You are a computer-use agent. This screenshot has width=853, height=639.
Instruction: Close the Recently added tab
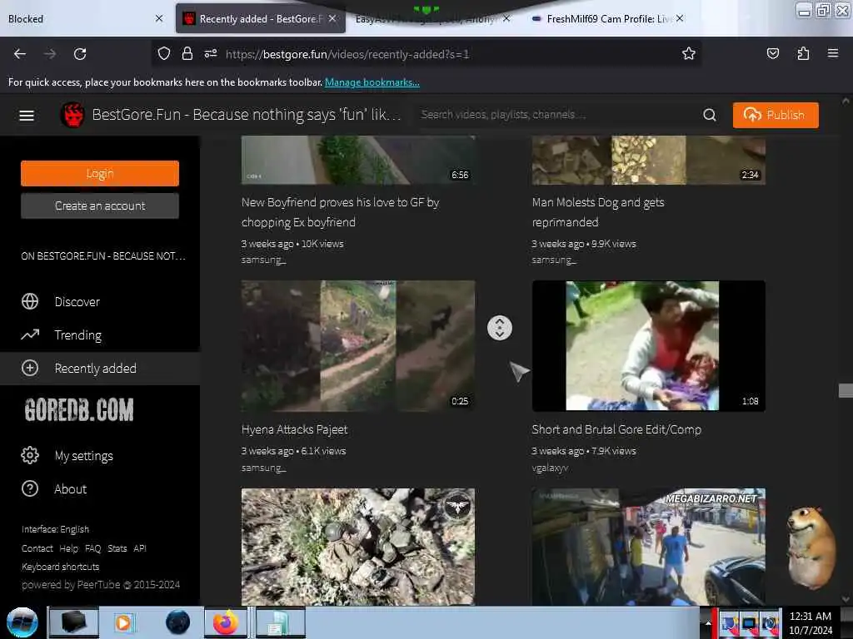[x=332, y=18]
